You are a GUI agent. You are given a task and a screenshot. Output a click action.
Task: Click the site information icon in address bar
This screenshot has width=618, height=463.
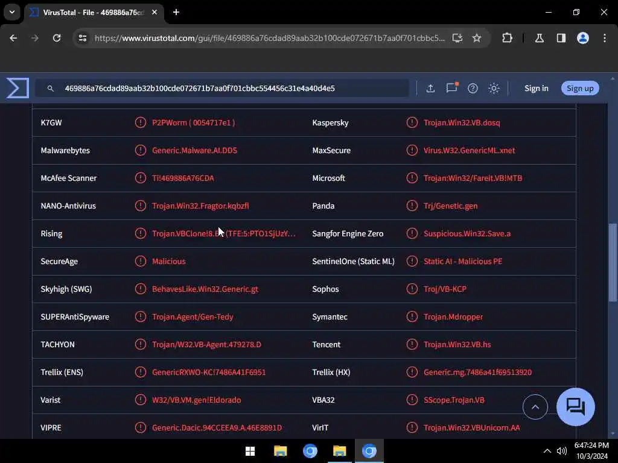82,38
